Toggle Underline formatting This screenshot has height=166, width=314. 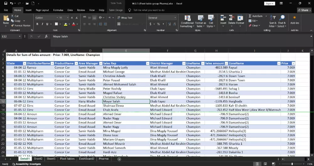[47, 24]
